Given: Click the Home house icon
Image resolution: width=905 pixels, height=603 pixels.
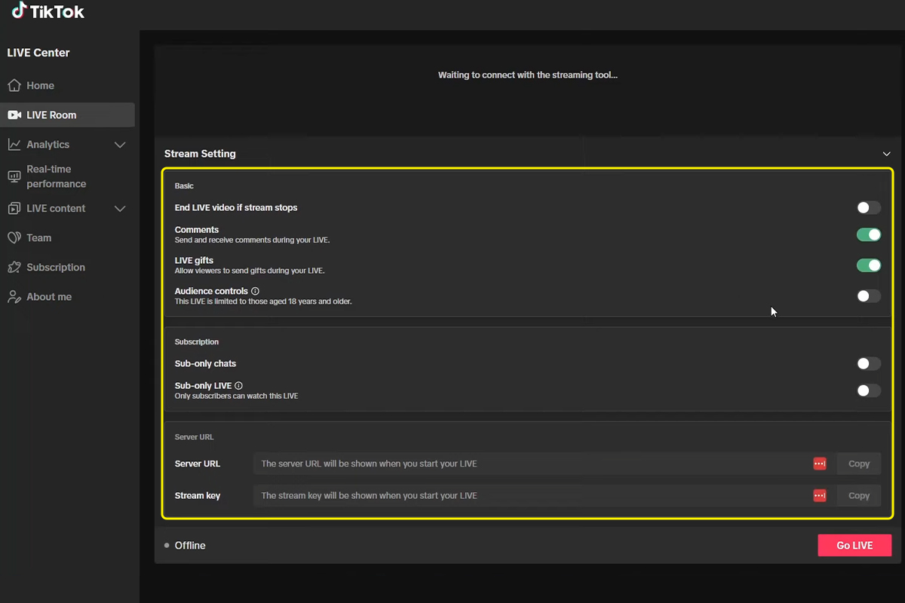Looking at the screenshot, I should pyautogui.click(x=14, y=85).
